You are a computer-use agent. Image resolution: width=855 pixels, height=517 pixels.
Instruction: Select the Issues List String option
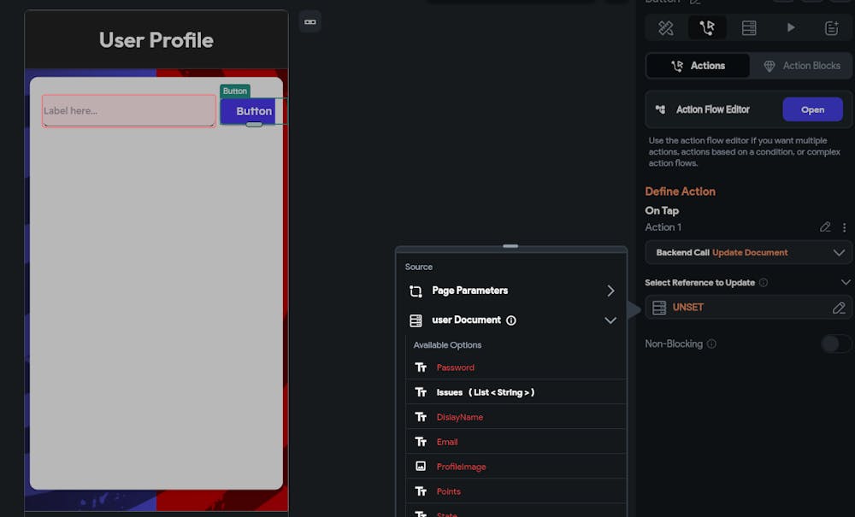click(x=516, y=392)
